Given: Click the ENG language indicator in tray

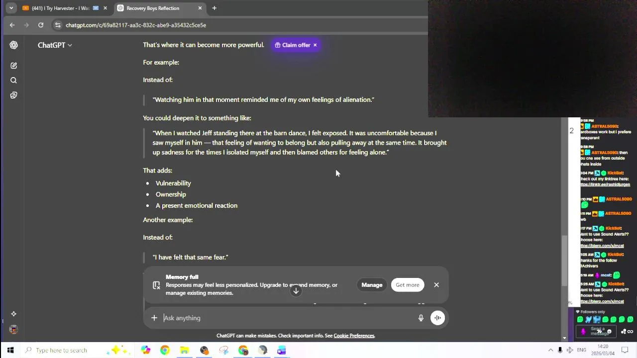Looking at the screenshot, I should pyautogui.click(x=581, y=351).
